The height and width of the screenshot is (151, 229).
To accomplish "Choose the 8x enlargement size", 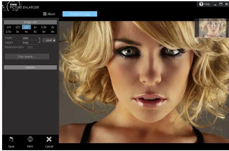I will (x=53, y=32).
